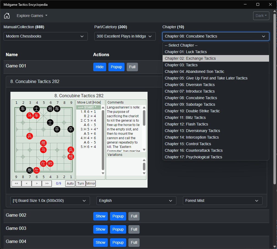The width and height of the screenshot is (277, 249).
Task: Open the Explore Games menu
Action: coord(32,16)
